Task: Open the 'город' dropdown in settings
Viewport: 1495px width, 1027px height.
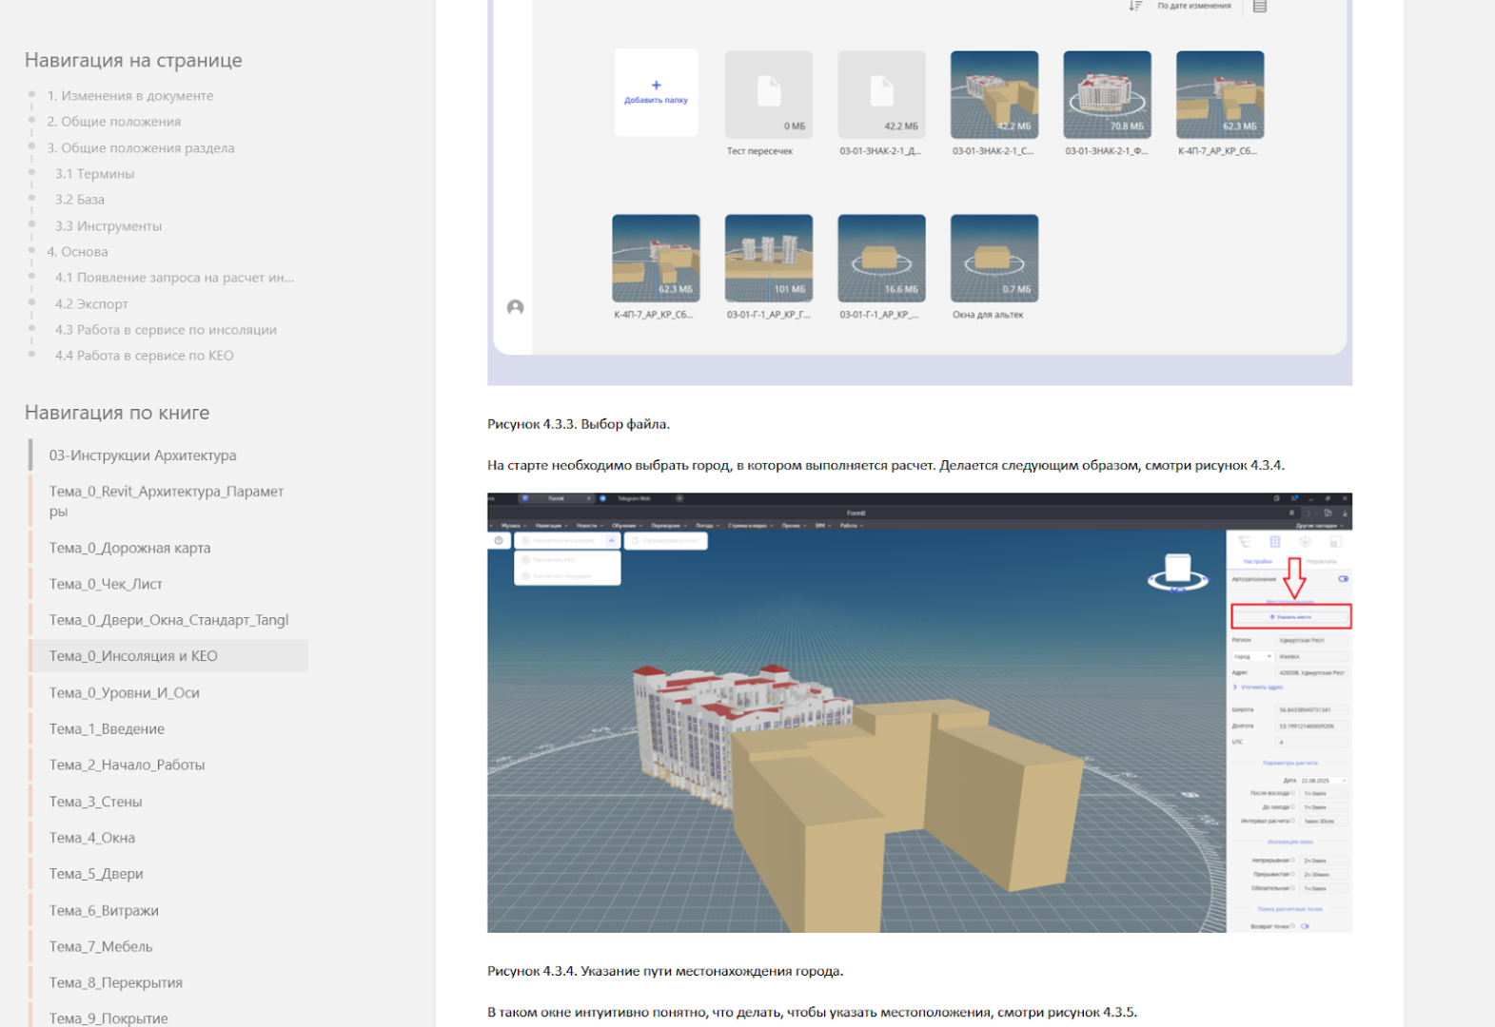Action: (1252, 656)
